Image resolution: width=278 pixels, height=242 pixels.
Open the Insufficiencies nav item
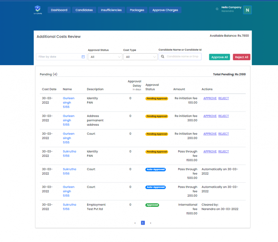(111, 10)
